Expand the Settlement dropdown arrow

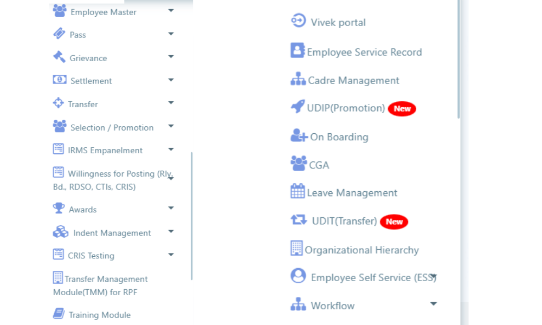(x=171, y=80)
